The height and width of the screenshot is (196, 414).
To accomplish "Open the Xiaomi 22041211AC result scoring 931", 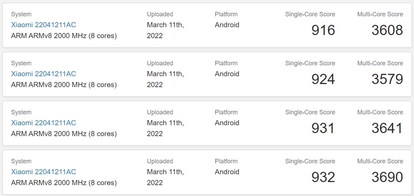I will 44,123.
